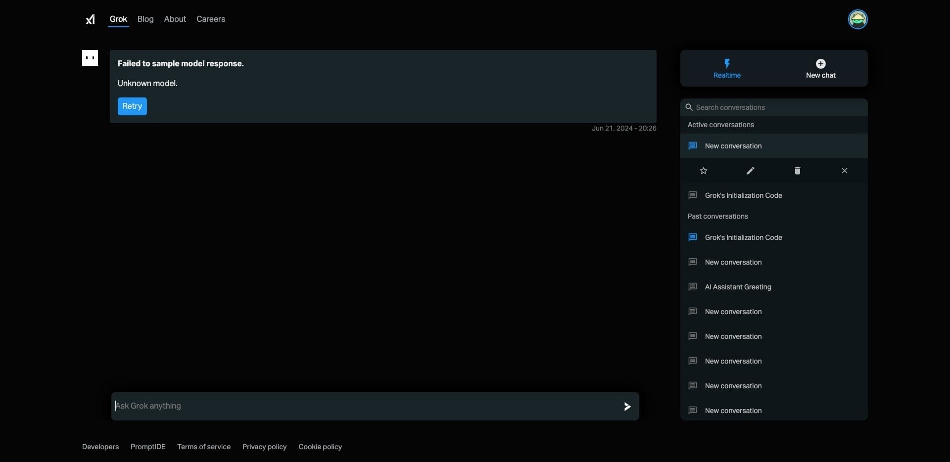Open the profile avatar menu
Screen dimensions: 950x462
pyautogui.click(x=858, y=19)
